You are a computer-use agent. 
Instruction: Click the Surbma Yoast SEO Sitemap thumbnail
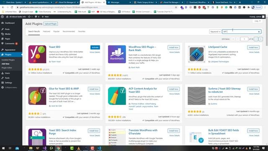pyautogui.click(x=196, y=96)
